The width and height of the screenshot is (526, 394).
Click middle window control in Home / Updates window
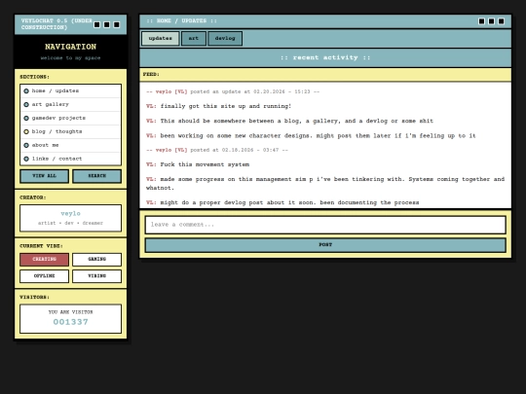(x=492, y=21)
